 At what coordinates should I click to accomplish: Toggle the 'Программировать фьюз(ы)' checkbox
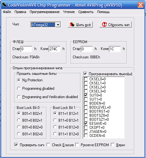85,74
